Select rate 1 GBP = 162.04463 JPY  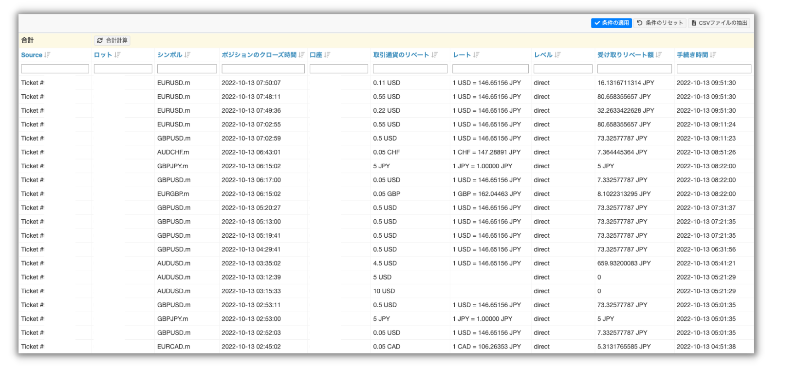(487, 194)
